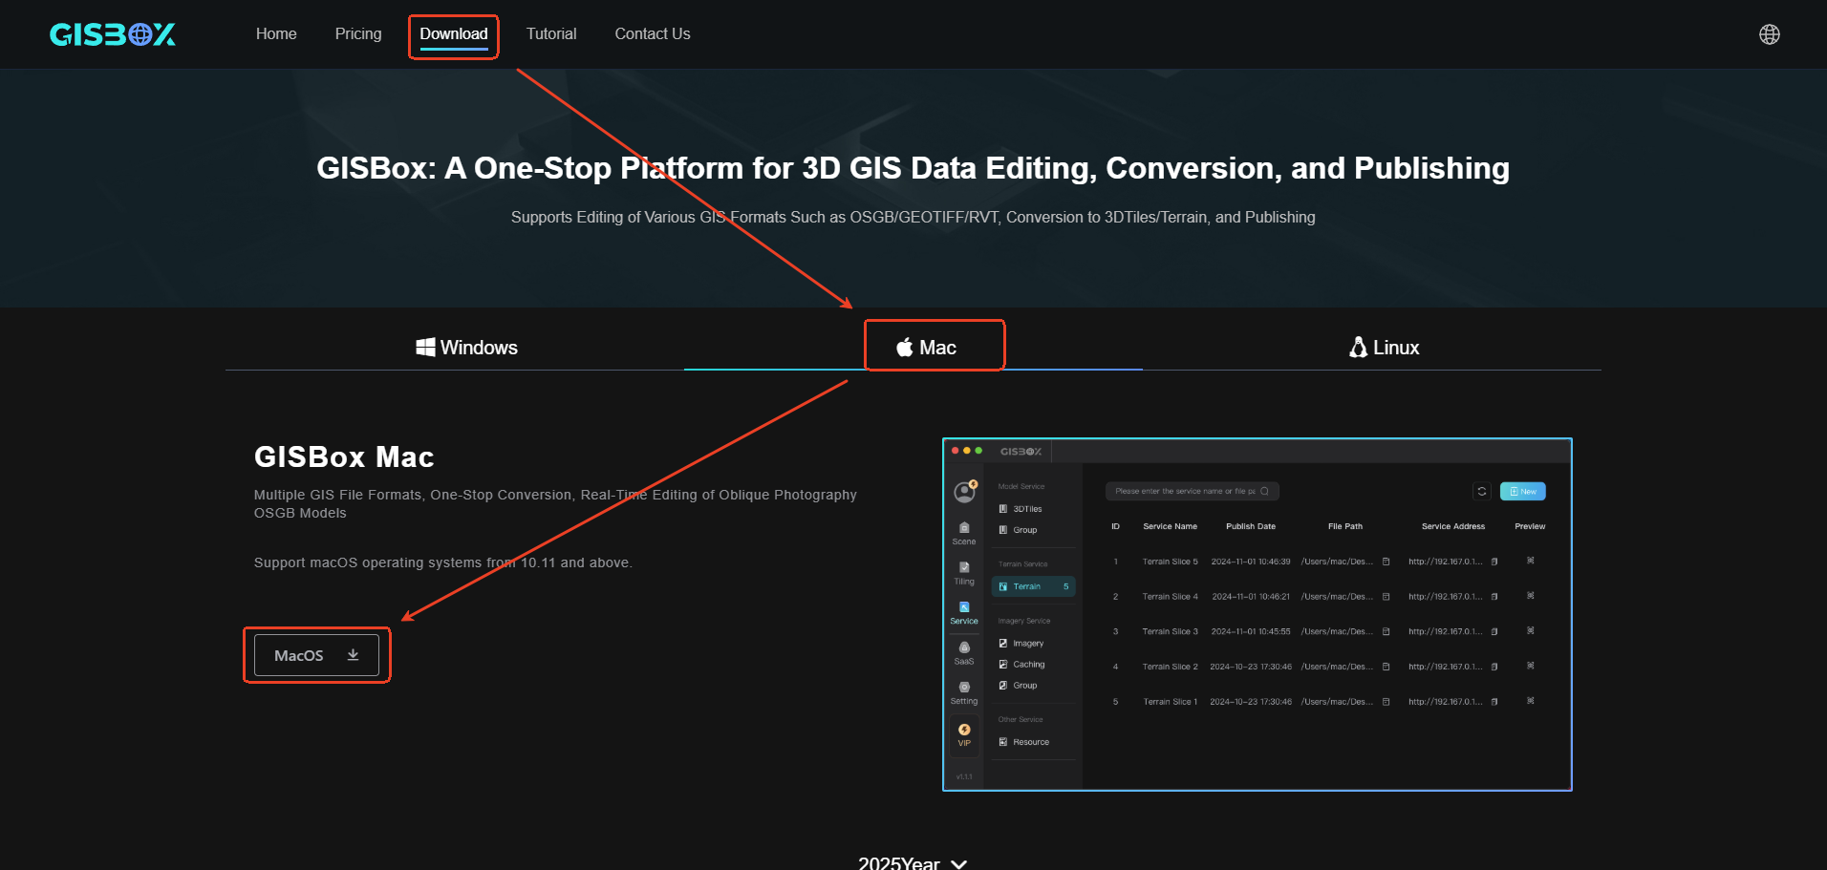Open the Contact Us page
Viewport: 1827px width, 870px height.
(x=653, y=33)
